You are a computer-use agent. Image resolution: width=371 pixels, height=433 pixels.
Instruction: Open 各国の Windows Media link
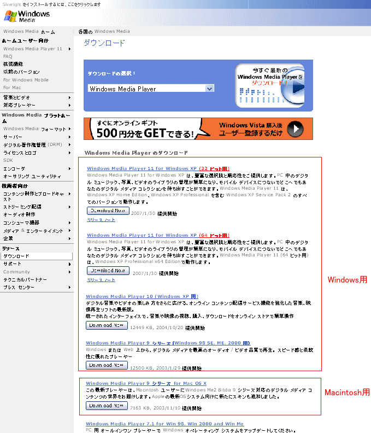click(x=104, y=32)
